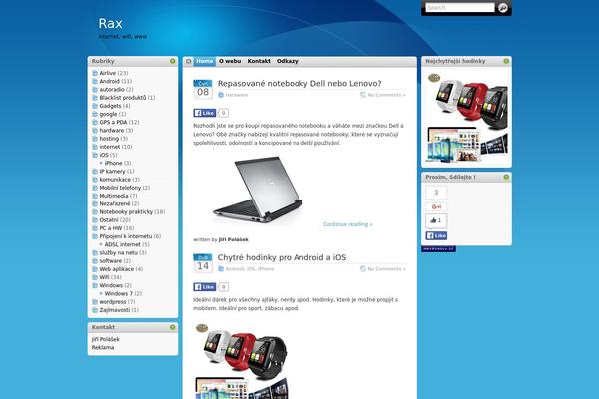The width and height of the screenshot is (599, 399).
Task: Open the Kontakt menu item
Action: click(x=259, y=61)
